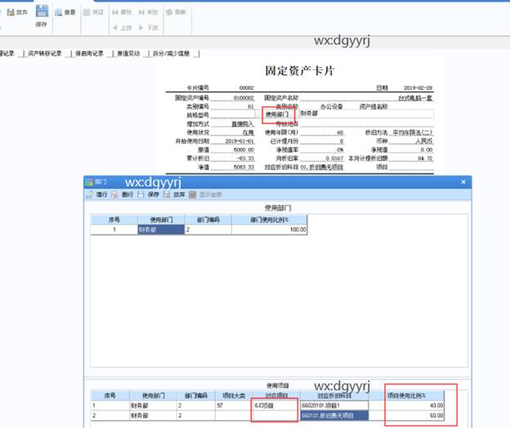Select the 660101,折旧费 depreciation account cell
Screen dimensions: 510x428
(335, 415)
